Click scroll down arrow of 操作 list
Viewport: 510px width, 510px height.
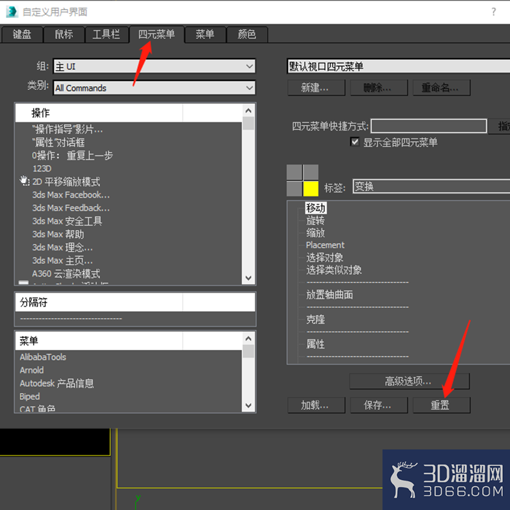pos(249,278)
